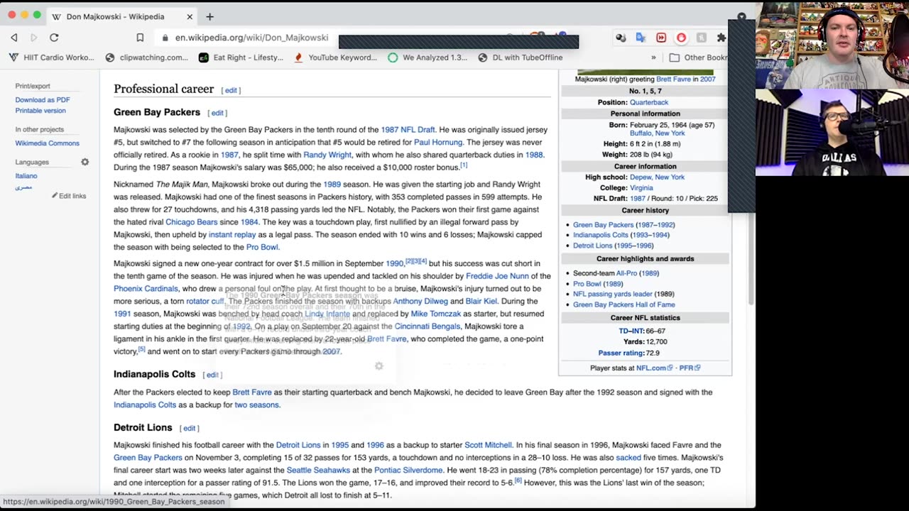Click the red circle extension icon
The height and width of the screenshot is (511, 909).
tap(681, 38)
